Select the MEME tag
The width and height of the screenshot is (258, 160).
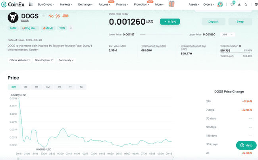click(48, 28)
